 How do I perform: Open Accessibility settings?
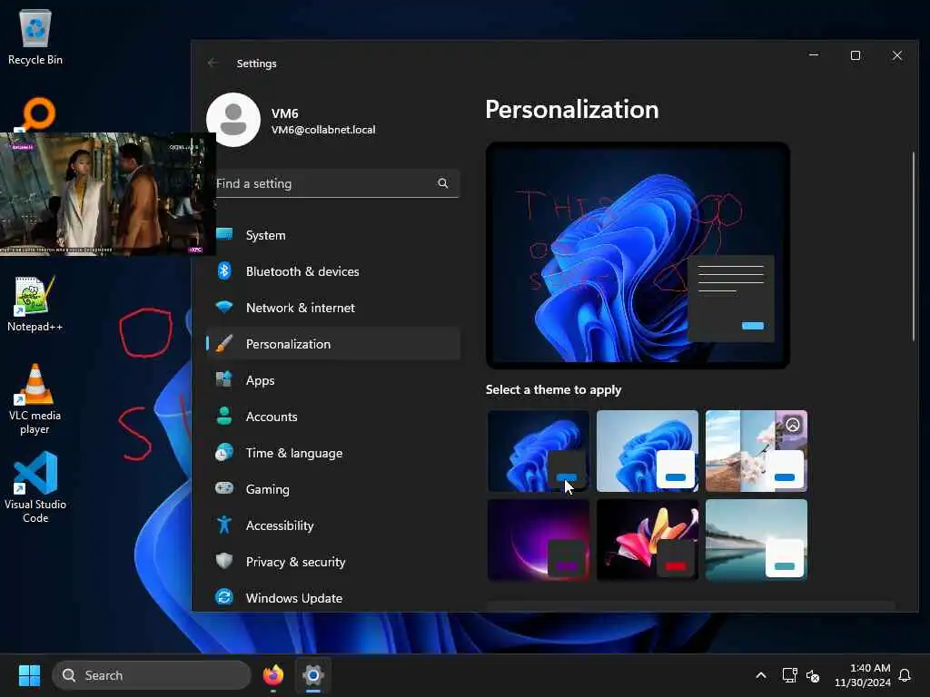pyautogui.click(x=333, y=525)
